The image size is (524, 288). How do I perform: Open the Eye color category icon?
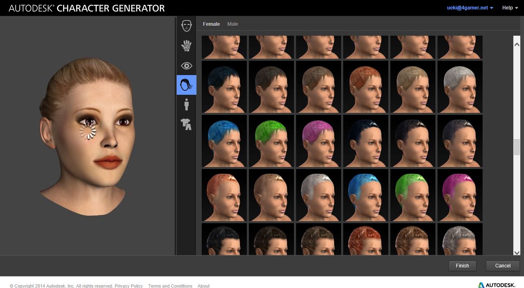click(187, 66)
